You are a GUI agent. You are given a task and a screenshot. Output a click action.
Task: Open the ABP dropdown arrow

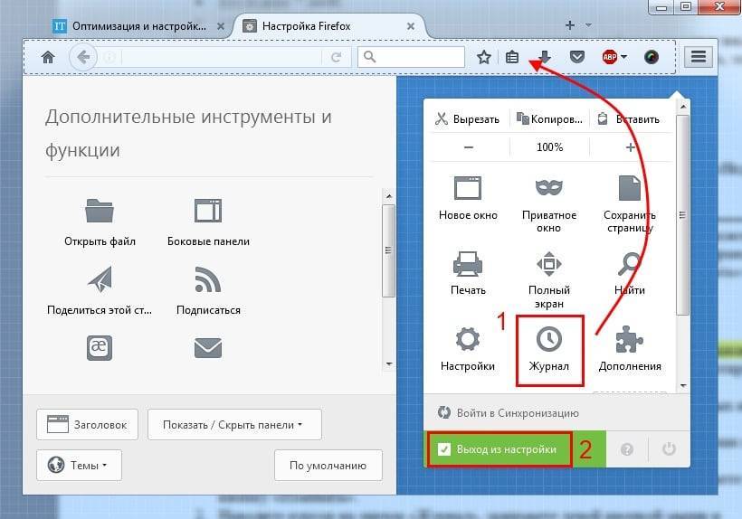(x=624, y=57)
